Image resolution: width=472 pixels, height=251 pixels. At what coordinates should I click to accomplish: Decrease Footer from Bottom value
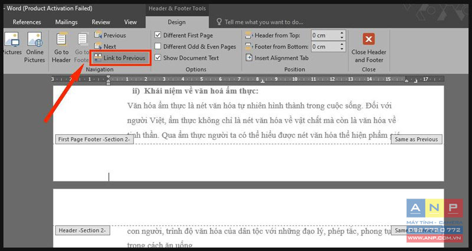[342, 49]
